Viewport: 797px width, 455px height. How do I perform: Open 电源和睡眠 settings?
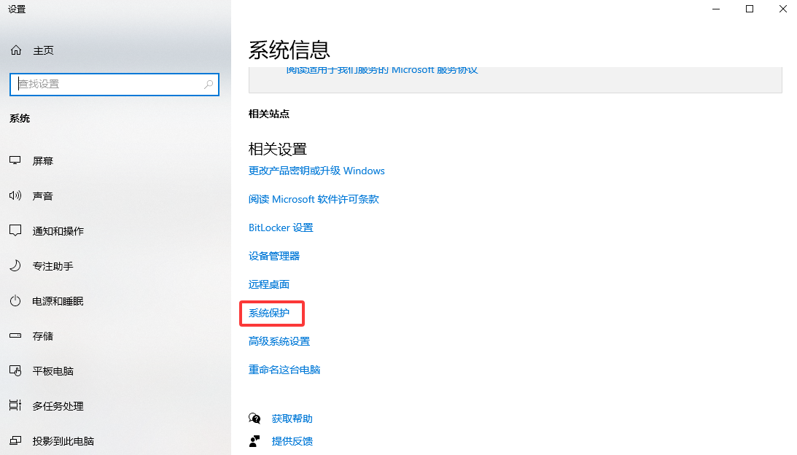[x=58, y=301]
